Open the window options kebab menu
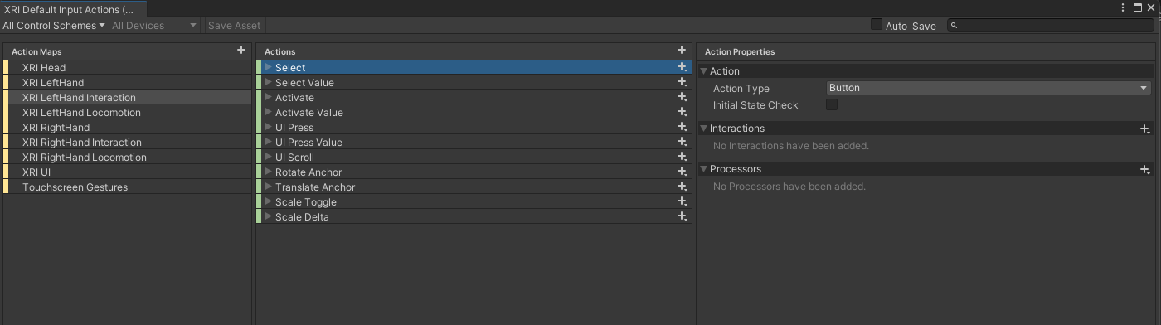This screenshot has width=1161, height=325. 1123,7
